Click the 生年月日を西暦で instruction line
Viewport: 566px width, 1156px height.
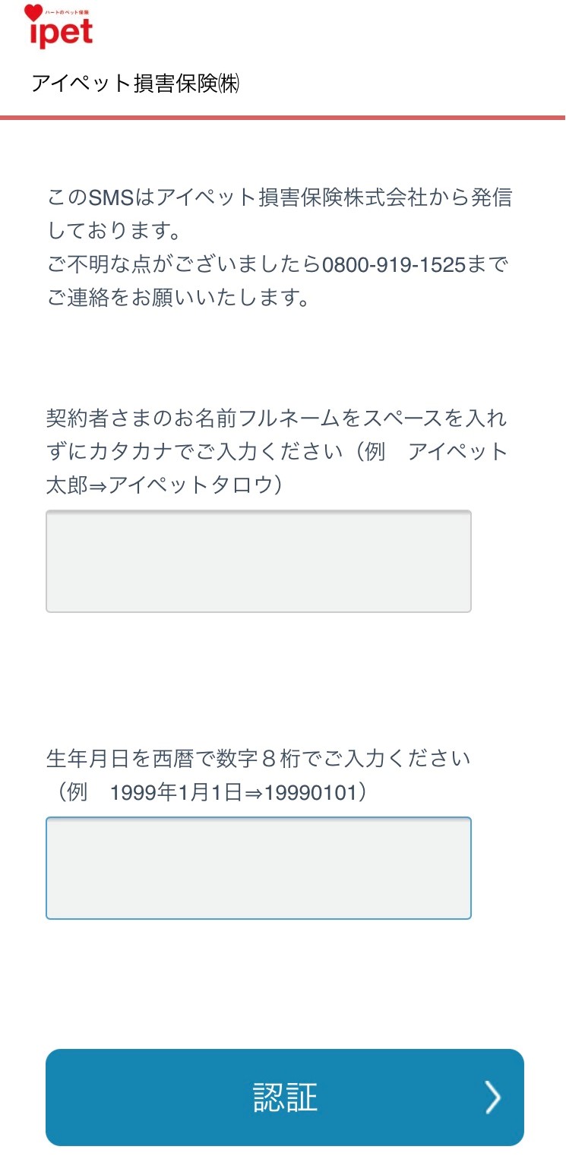(258, 758)
